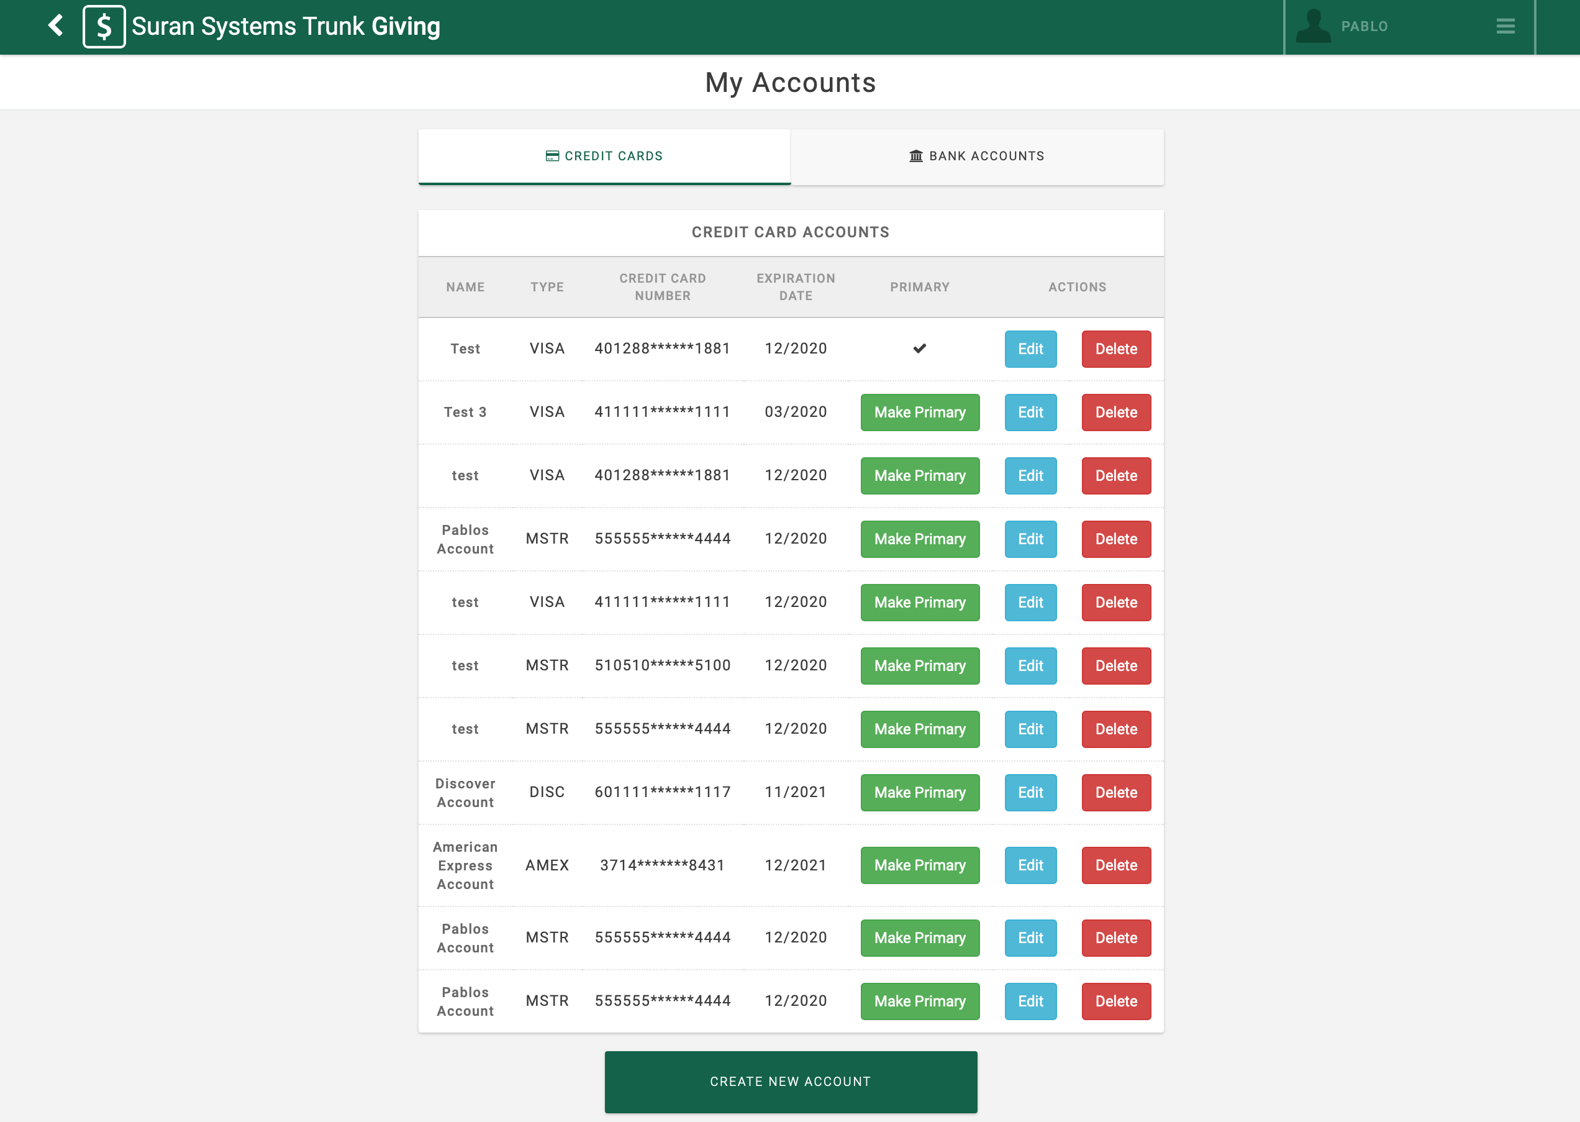Viewport: 1580px width, 1122px height.
Task: Make the Test 3 card primary
Action: point(919,413)
